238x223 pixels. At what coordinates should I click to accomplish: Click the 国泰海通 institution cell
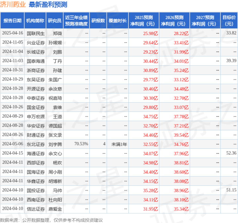36,61
